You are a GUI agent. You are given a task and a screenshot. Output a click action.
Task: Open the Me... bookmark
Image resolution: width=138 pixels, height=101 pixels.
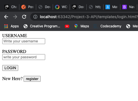[132, 26]
